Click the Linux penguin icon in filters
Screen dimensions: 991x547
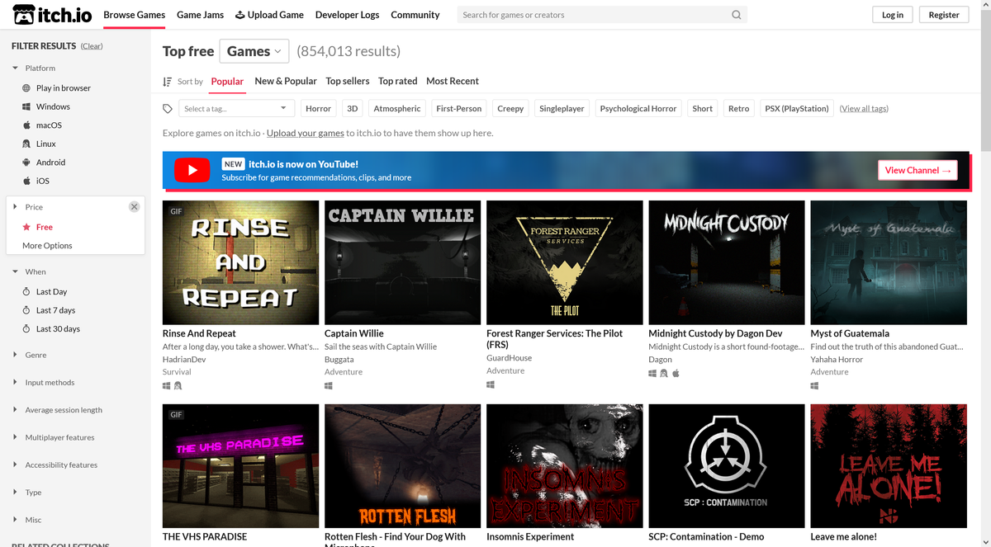click(26, 144)
